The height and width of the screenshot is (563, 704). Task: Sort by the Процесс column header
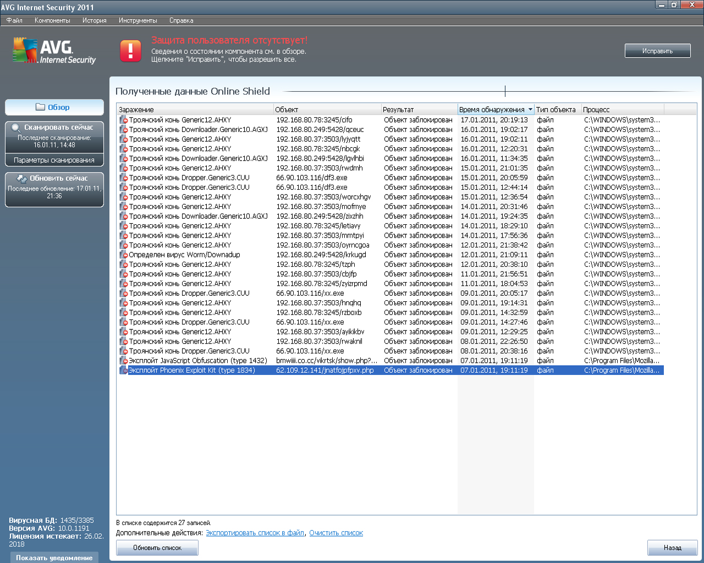click(x=623, y=109)
